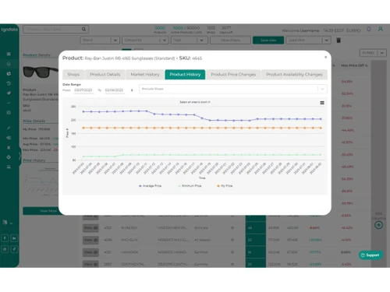Click View button on MICHELIN row

(x=90, y=240)
